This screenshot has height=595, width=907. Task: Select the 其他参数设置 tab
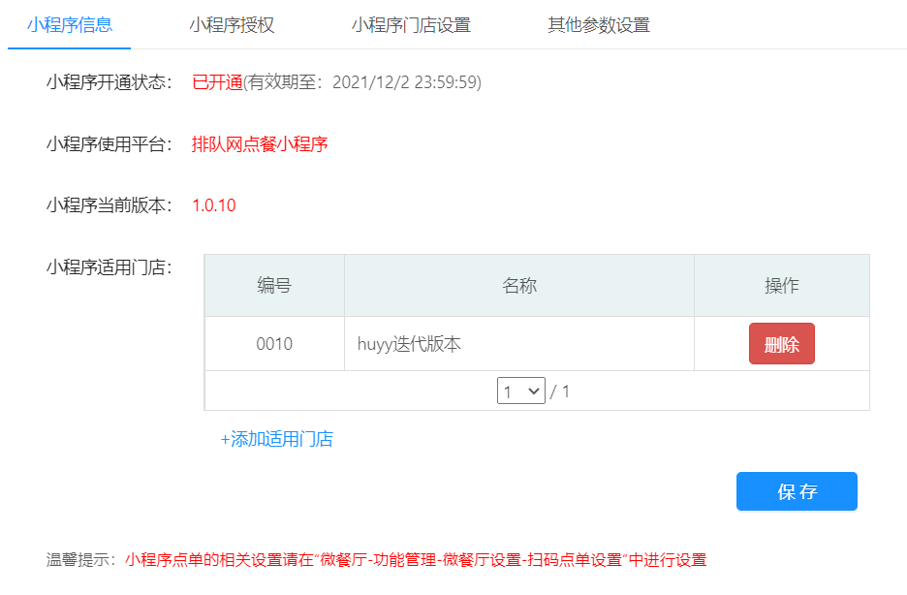point(598,25)
